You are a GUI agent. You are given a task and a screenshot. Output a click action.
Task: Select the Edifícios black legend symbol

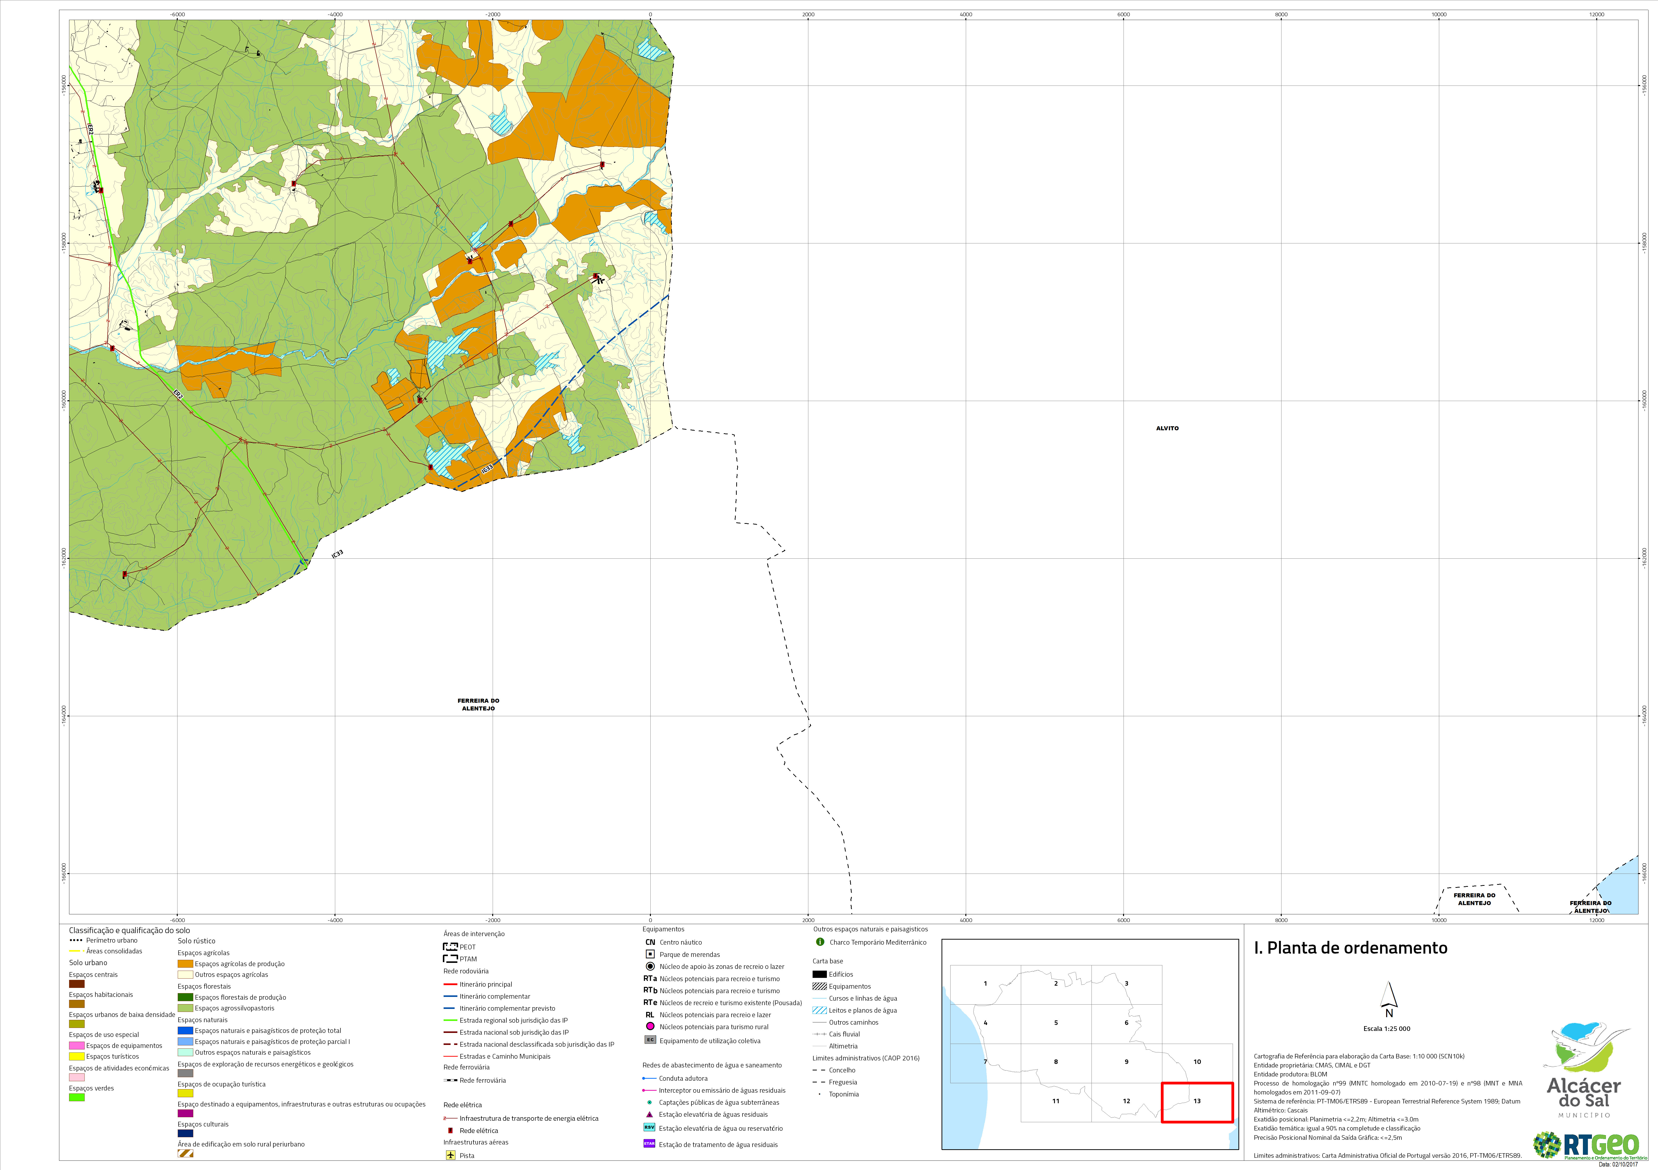click(820, 974)
